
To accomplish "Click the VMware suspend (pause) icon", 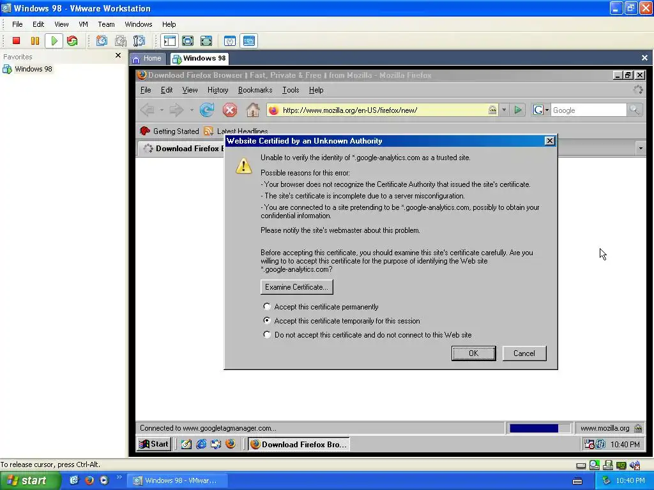I will point(35,41).
